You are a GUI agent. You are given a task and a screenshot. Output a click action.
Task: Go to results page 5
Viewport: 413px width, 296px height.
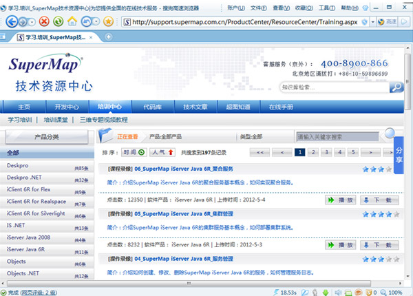tap(353, 152)
